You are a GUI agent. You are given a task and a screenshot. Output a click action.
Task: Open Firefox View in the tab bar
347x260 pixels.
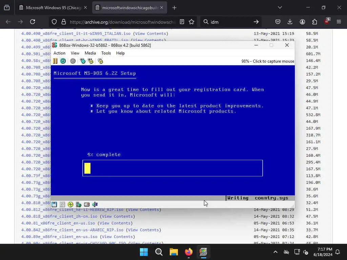point(7,7)
